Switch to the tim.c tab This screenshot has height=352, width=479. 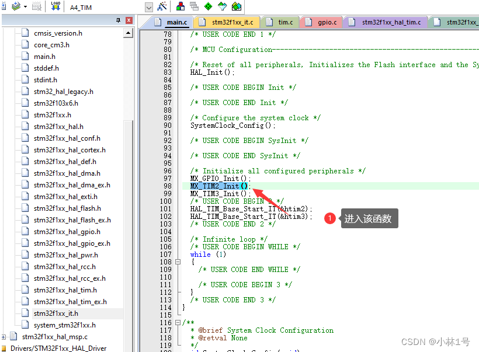280,22
